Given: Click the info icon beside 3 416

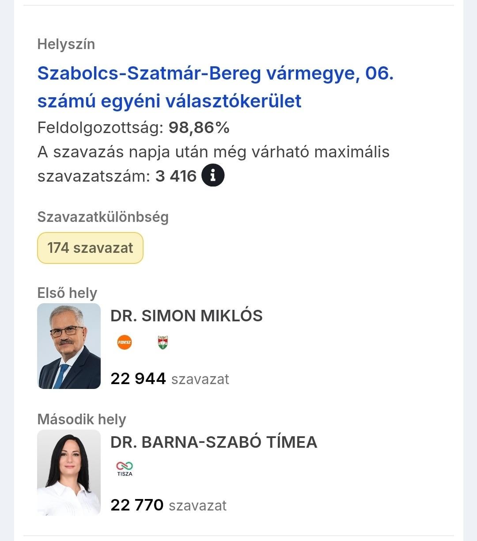Looking at the screenshot, I should pos(213,175).
